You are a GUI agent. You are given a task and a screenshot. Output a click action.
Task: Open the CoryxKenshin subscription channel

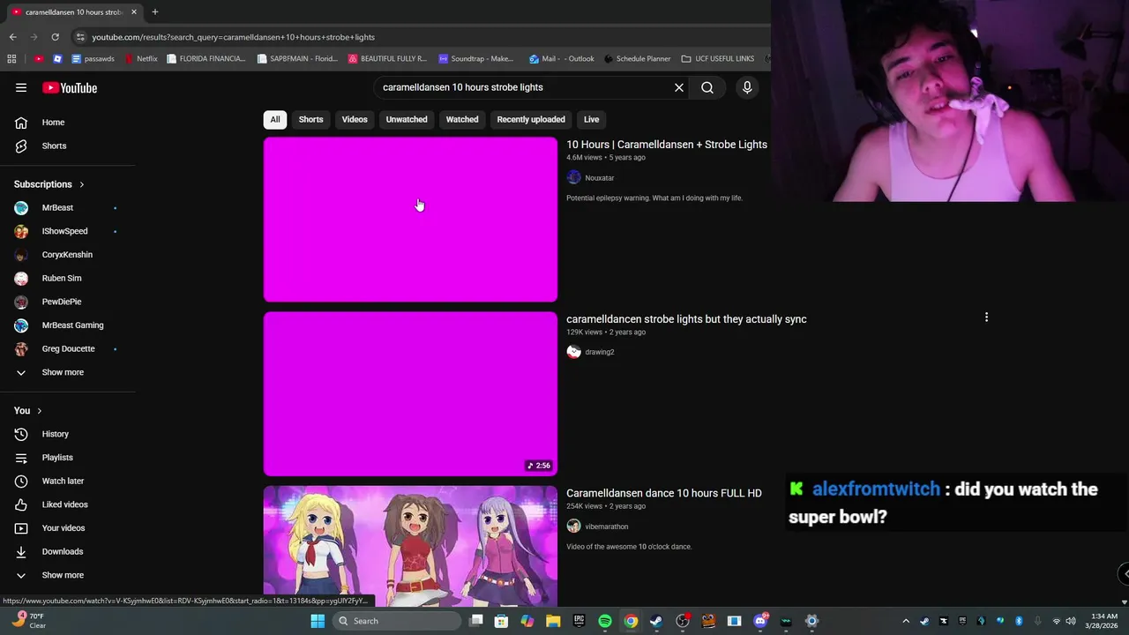68,255
